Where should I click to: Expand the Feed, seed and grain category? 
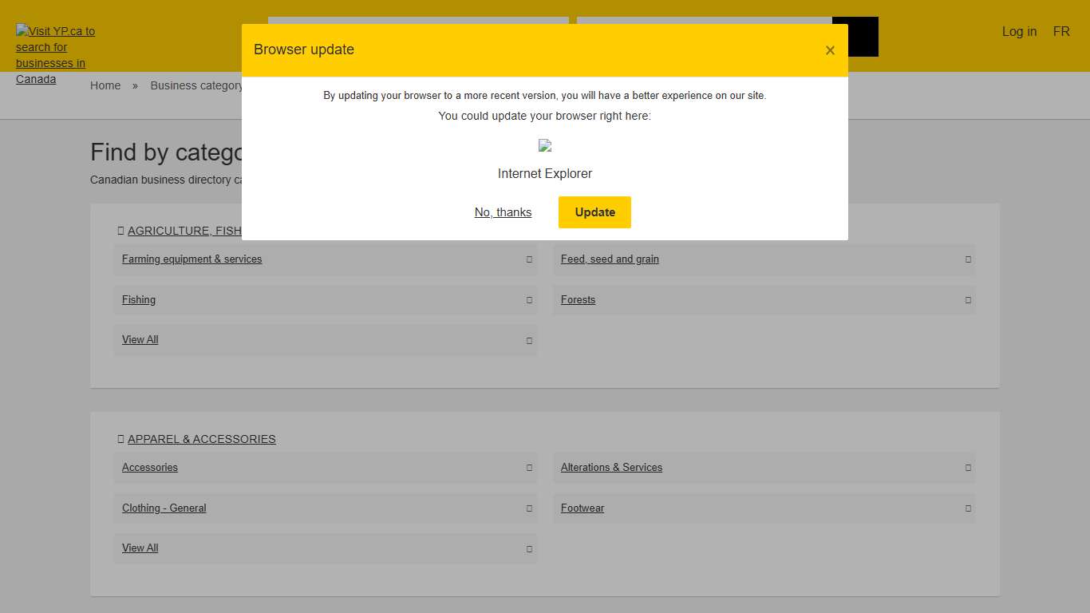[610, 259]
